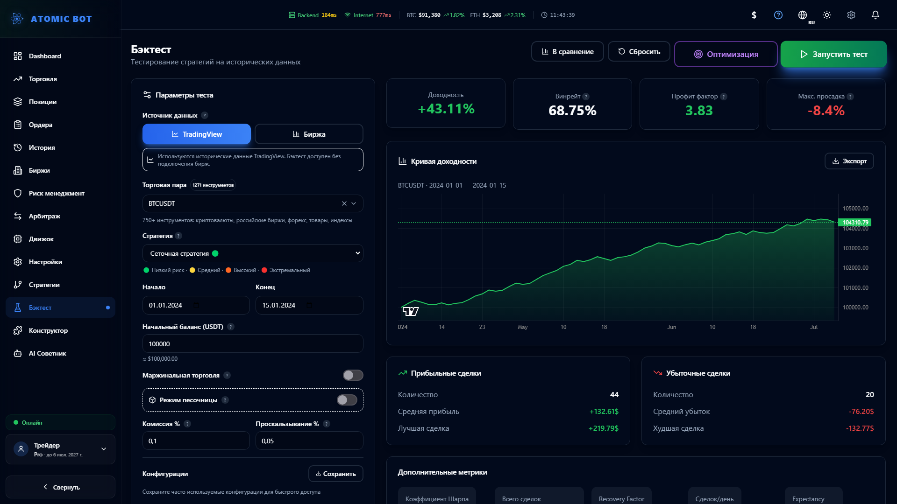Turn on Режим песочницы switch
This screenshot has width=897, height=504.
tap(347, 400)
